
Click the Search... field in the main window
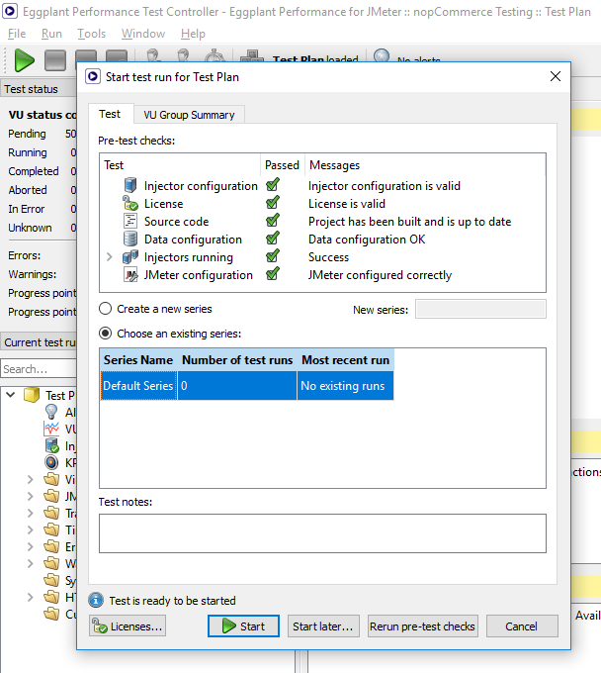(x=39, y=369)
